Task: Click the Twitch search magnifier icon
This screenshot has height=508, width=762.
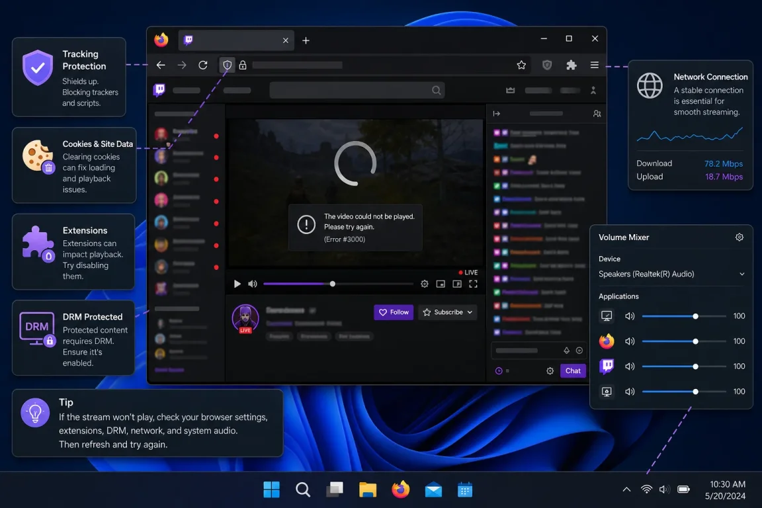Action: pos(437,90)
